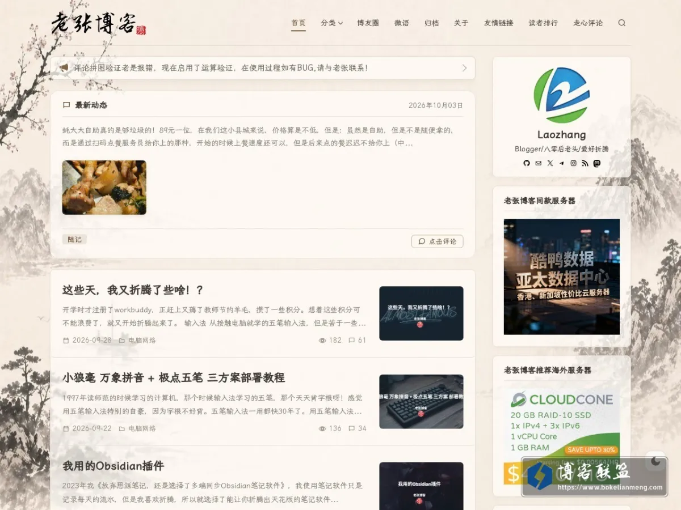The width and height of the screenshot is (681, 510).
Task: Open keyboard thumbnail of 小狼毫 article
Action: [421, 401]
